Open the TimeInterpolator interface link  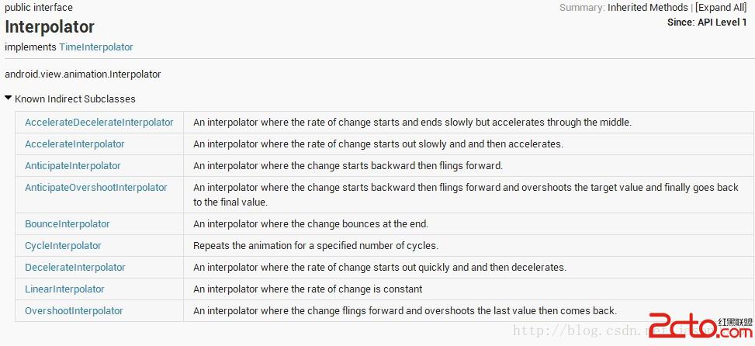point(96,47)
